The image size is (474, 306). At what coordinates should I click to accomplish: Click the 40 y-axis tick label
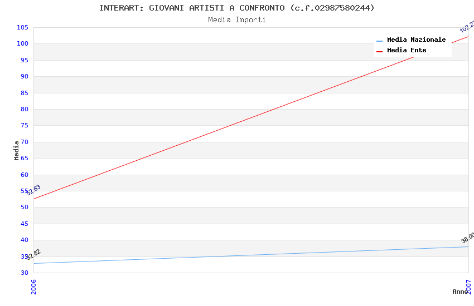point(25,240)
